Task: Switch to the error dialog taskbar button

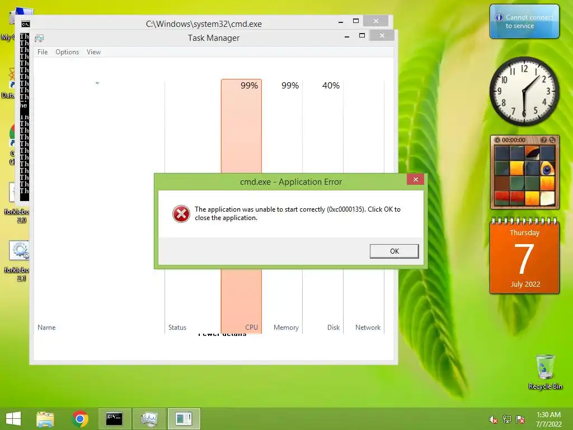Action: [x=184, y=419]
